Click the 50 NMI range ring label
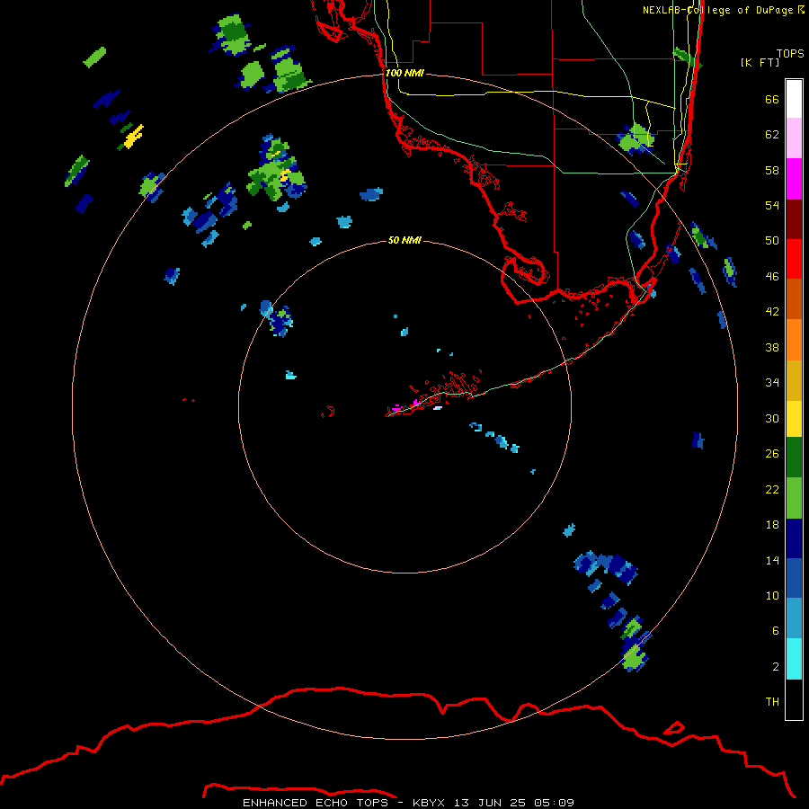Viewport: 809px width, 809px height. (404, 240)
